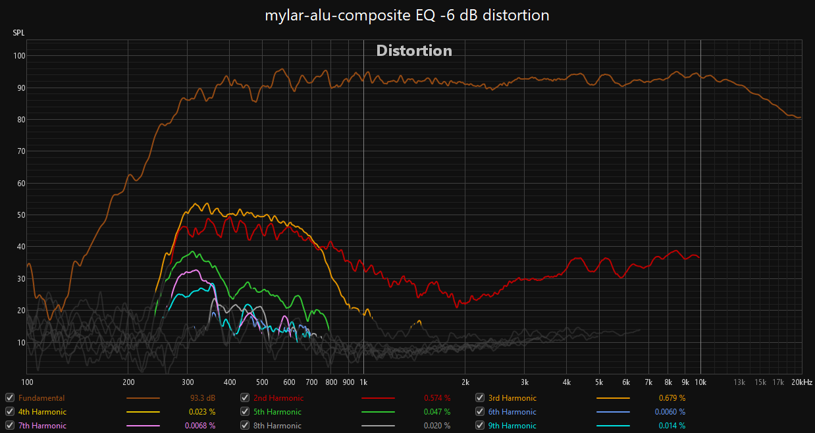
Task: Click the 3rd Harmonic orange line swatch
Action: pos(613,398)
